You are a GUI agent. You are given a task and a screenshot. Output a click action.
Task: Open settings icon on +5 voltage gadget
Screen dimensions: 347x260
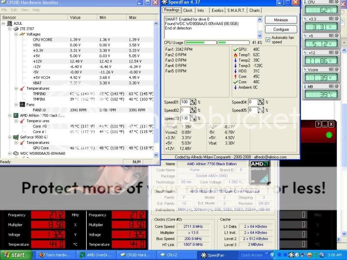point(331,36)
